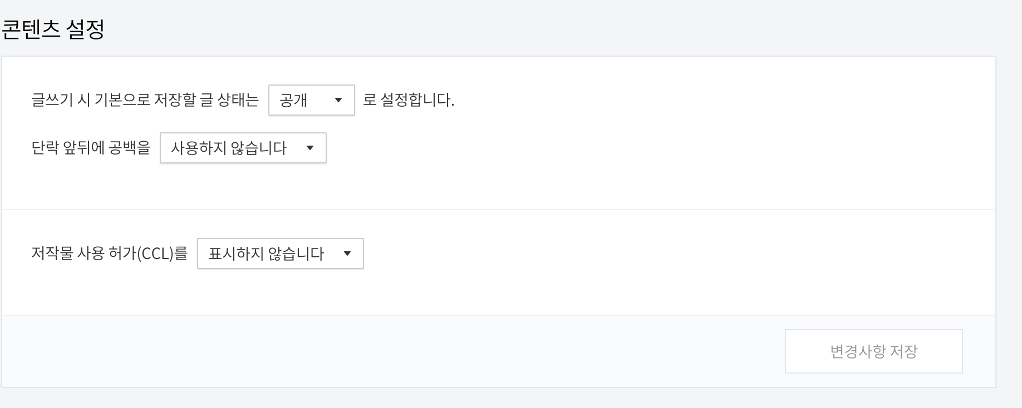Click the 로 설정합니다 text after the dropdown

point(410,100)
